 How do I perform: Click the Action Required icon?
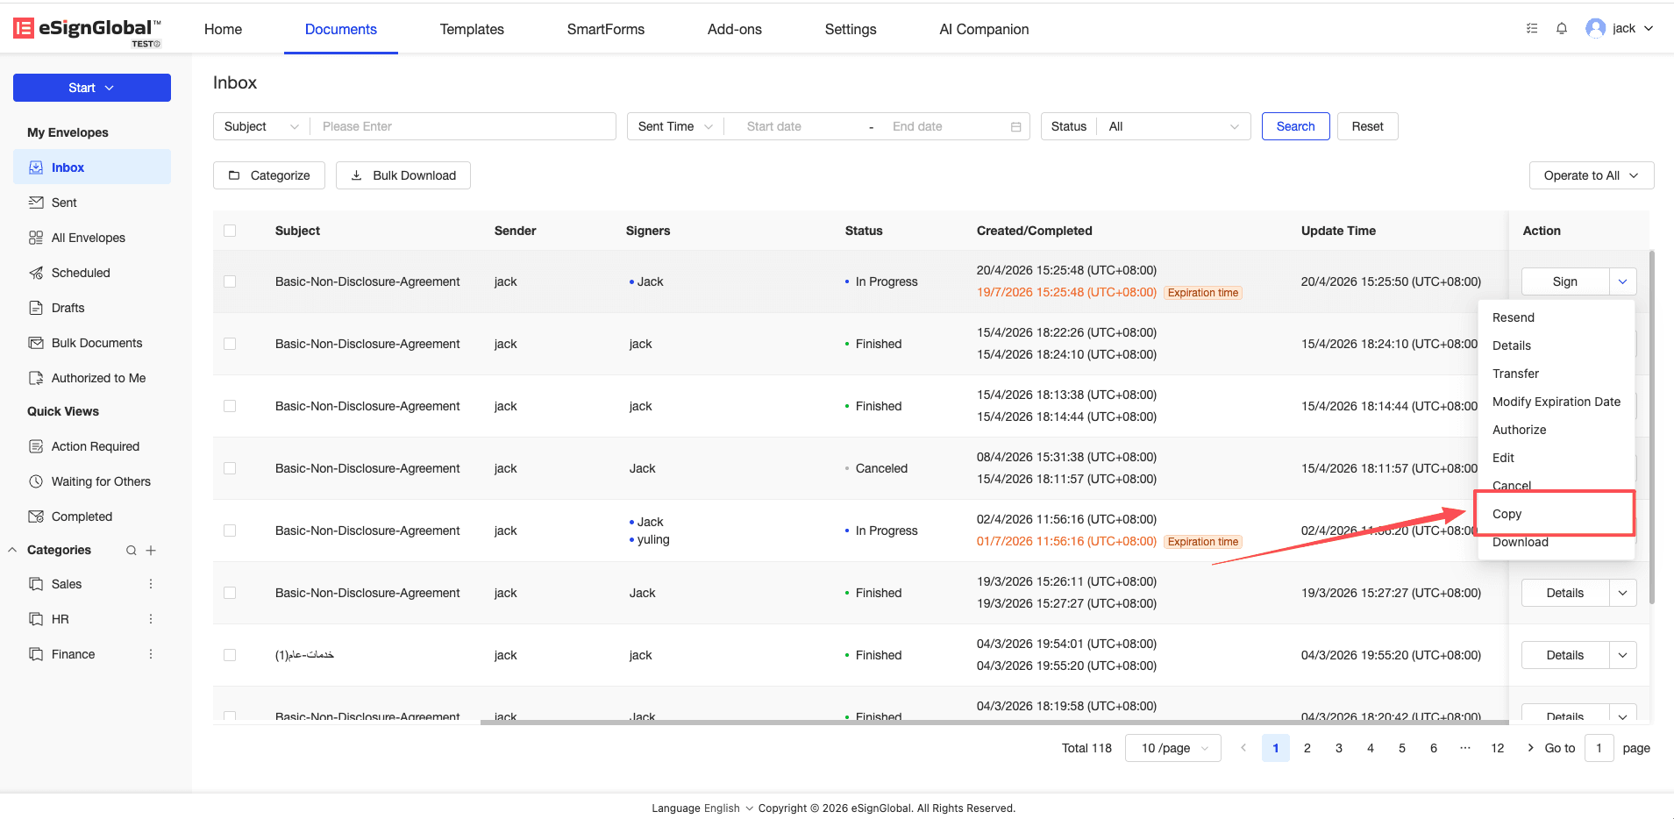click(x=36, y=446)
